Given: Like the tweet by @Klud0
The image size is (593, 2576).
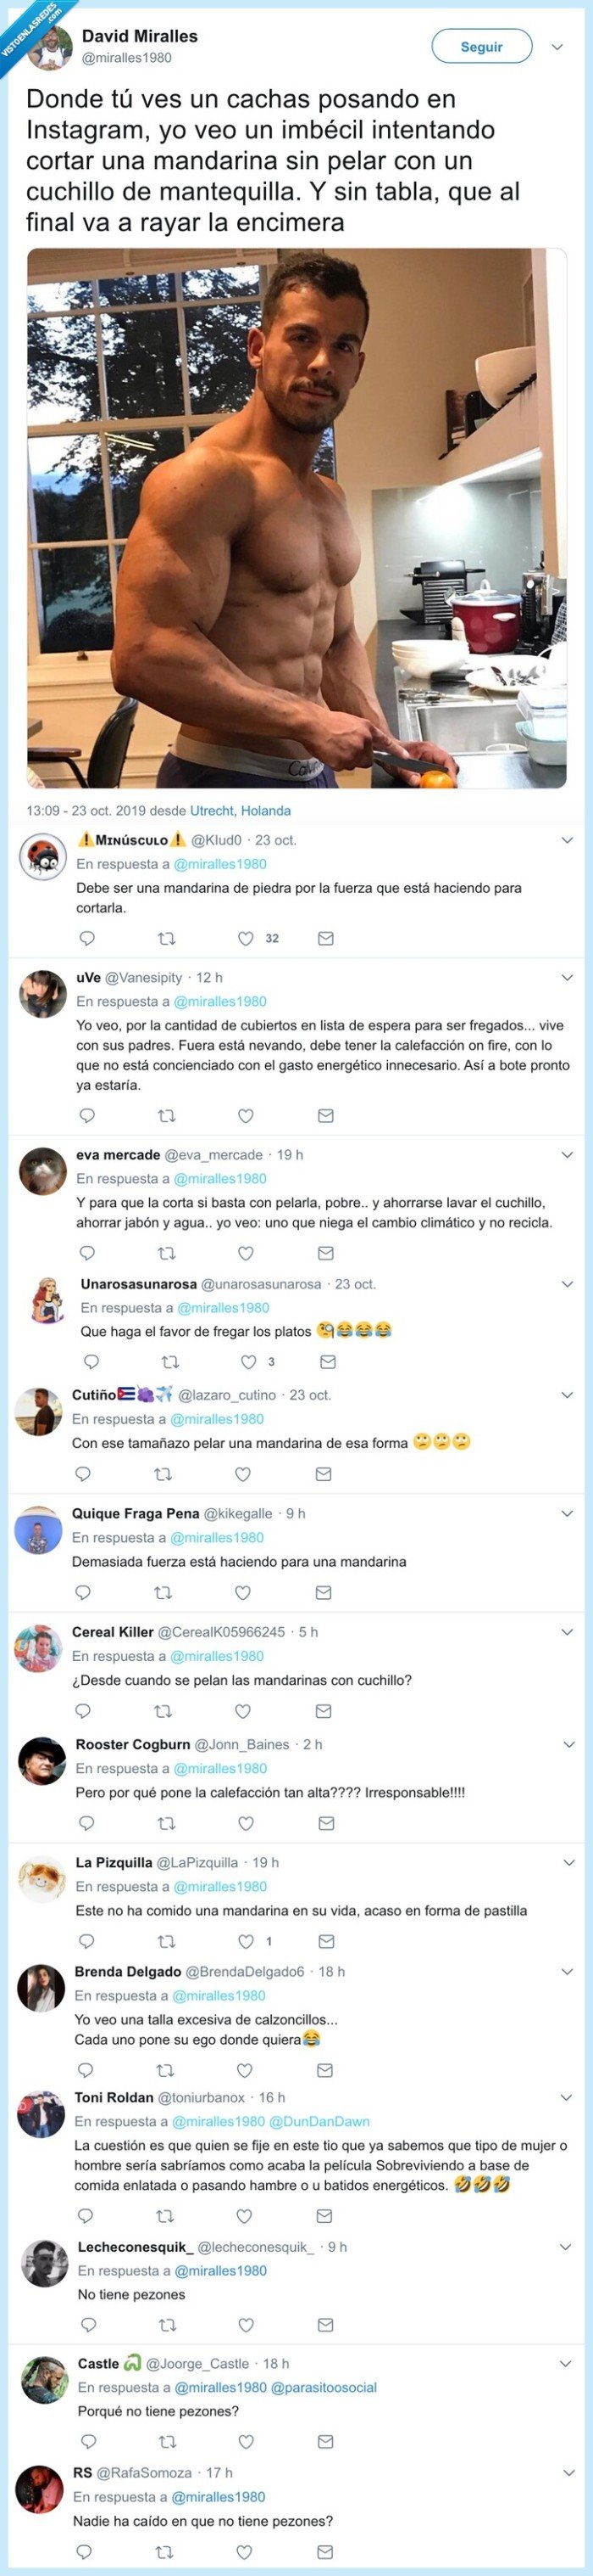Looking at the screenshot, I should click(246, 939).
